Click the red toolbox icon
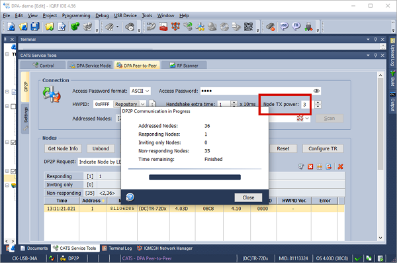 tap(163, 26)
